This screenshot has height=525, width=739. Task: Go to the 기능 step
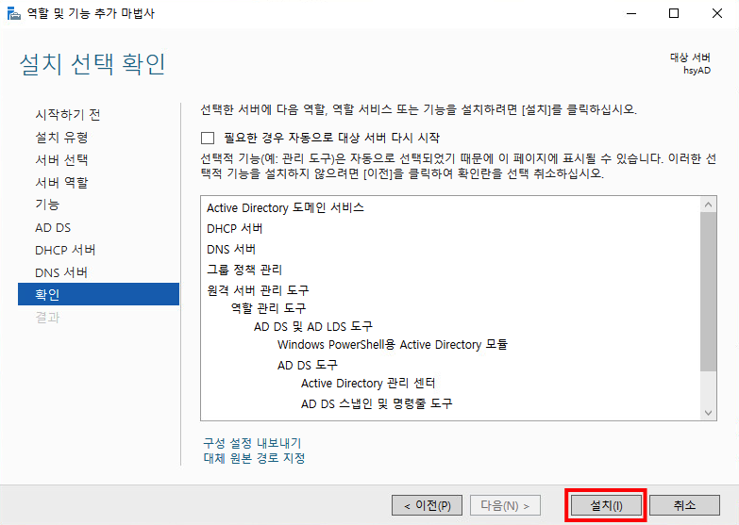click(x=47, y=205)
